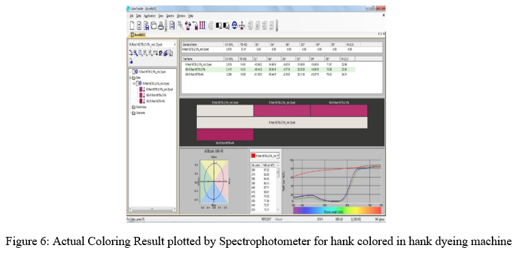Screen dimensions: 522x256
Task: Click the New blank job toolbar icon
Action: (132, 25)
